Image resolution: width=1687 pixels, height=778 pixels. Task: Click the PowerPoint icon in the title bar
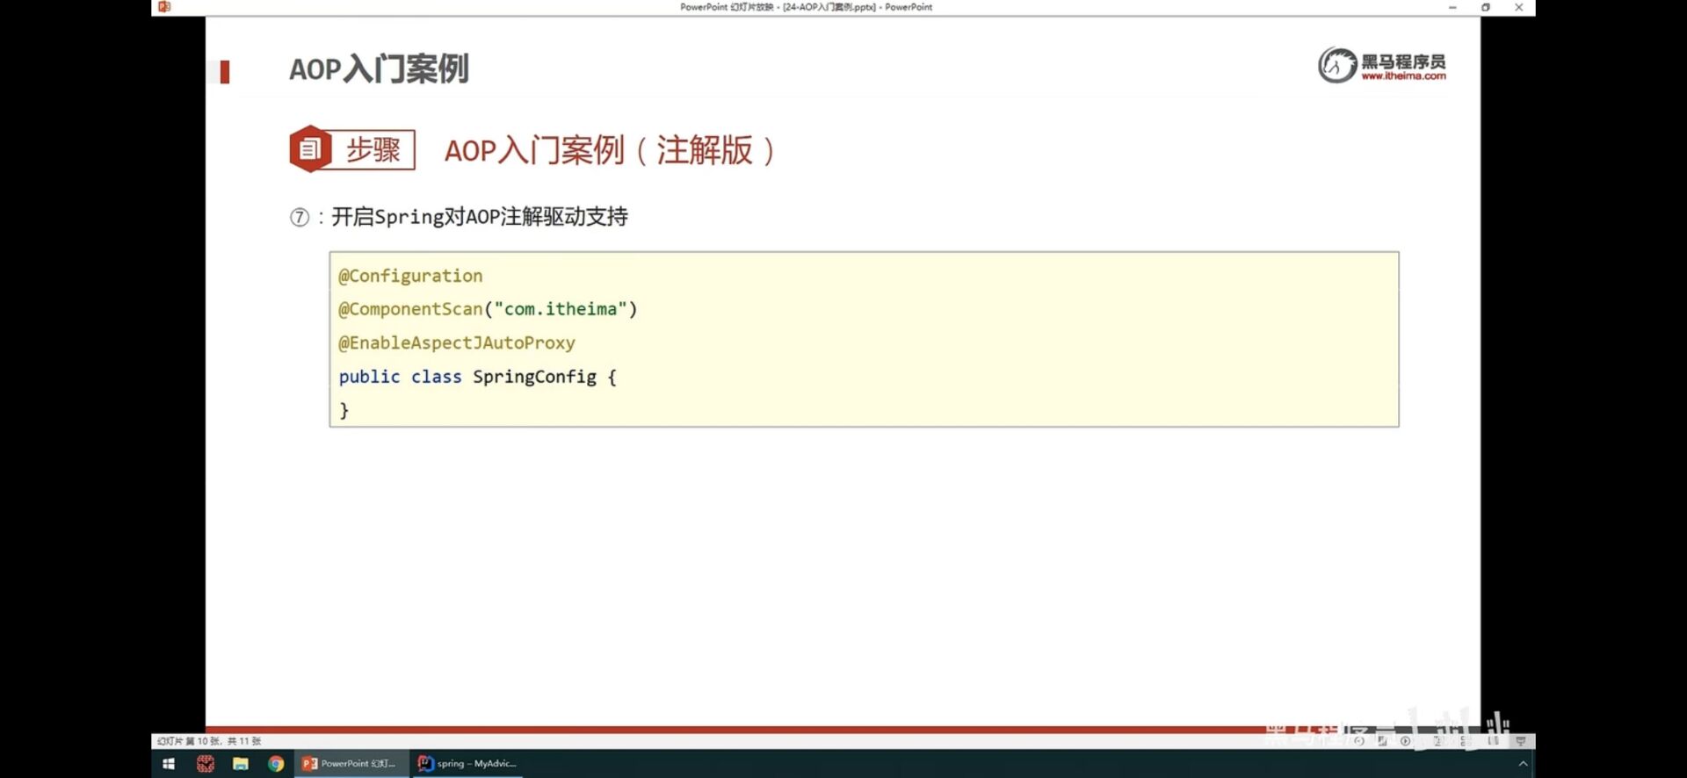coord(164,7)
